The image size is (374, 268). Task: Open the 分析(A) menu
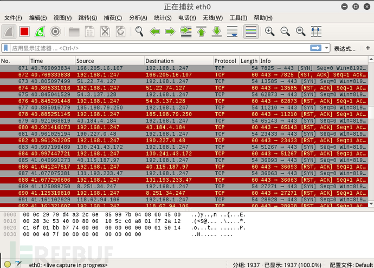click(x=138, y=18)
